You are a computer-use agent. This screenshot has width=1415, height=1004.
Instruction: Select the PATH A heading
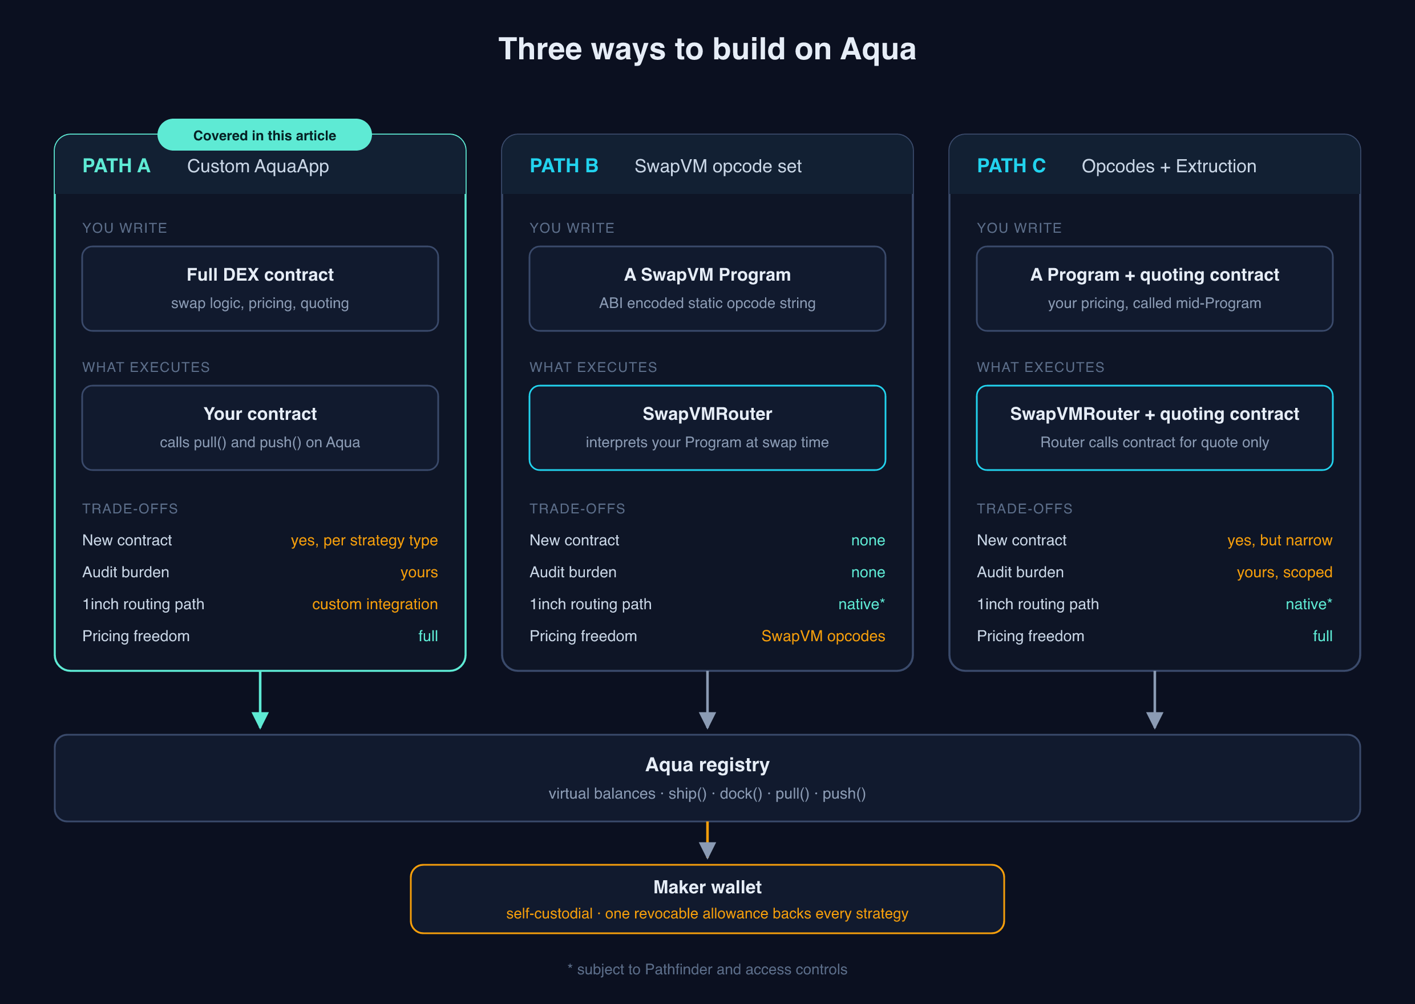point(116,165)
